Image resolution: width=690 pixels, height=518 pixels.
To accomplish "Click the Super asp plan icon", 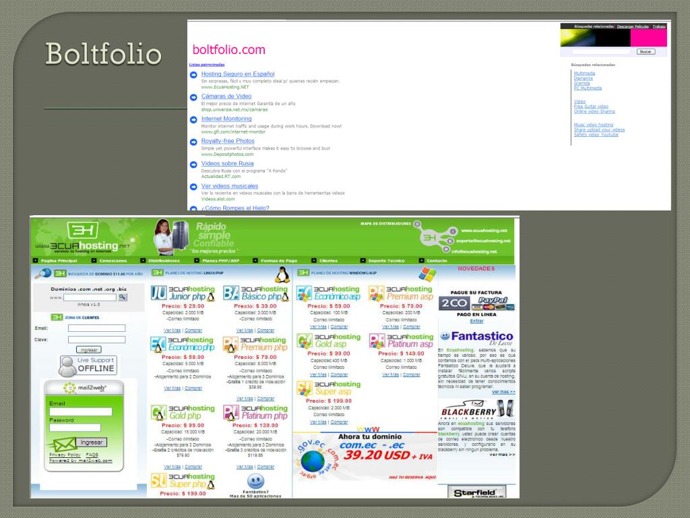I will point(304,388).
